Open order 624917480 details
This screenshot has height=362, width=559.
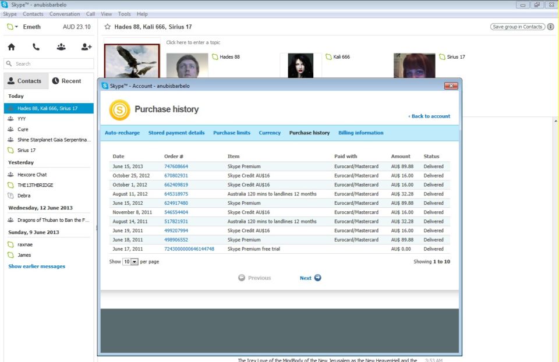[176, 203]
